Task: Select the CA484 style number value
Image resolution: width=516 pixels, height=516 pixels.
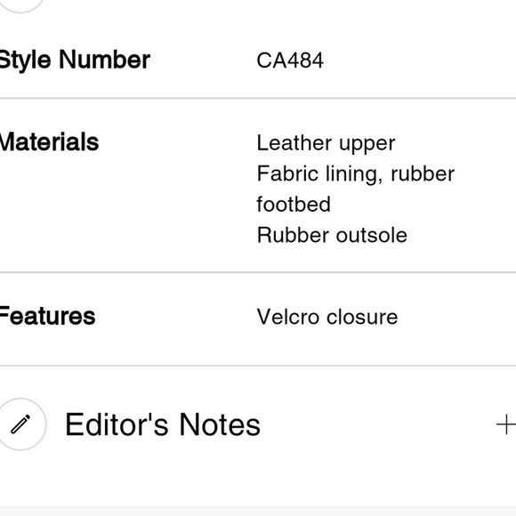Action: click(290, 60)
